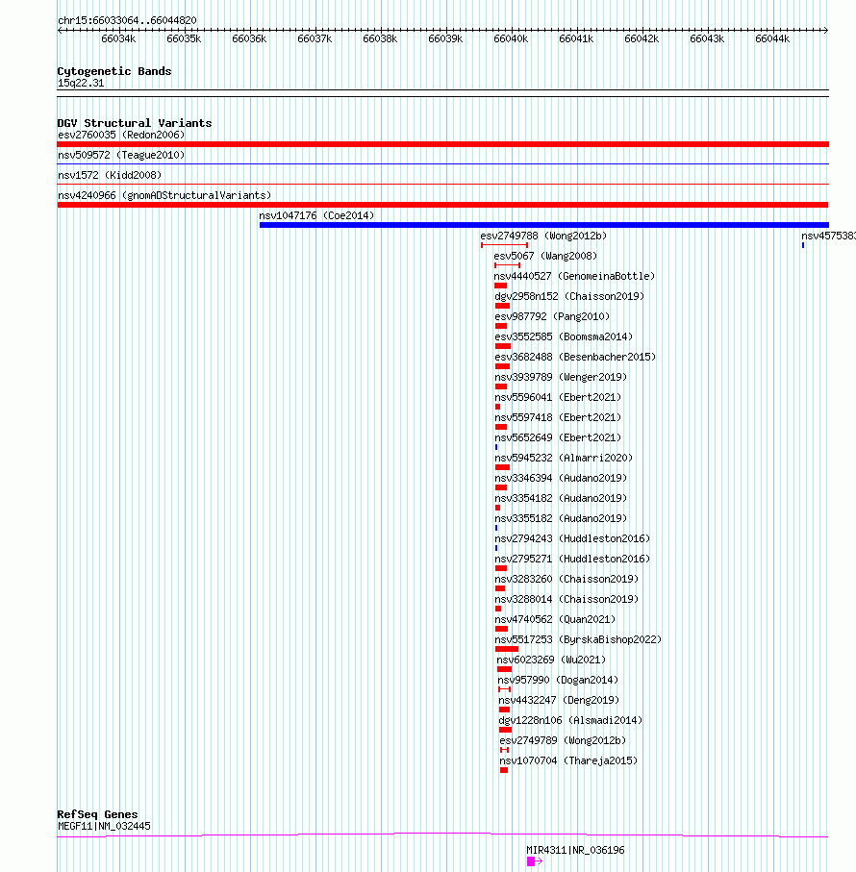Select dgv2958n152 (Chaisson2019) variant
Screen dimensions: 856x872
[569, 296]
